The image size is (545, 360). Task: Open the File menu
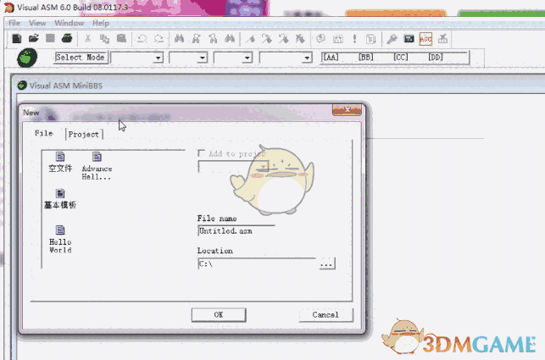(x=14, y=23)
